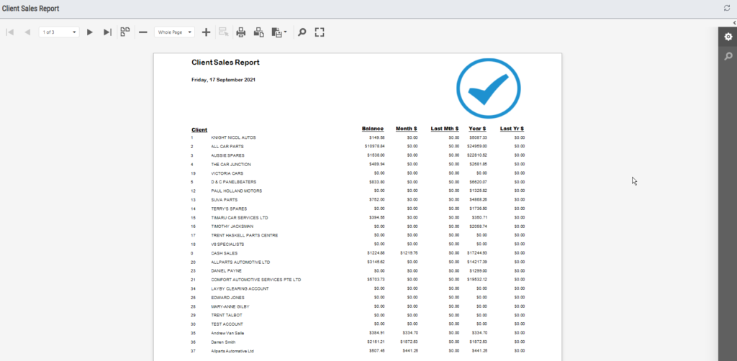Click the VICTORIA CARS client name
The height and width of the screenshot is (361, 737).
(x=227, y=173)
